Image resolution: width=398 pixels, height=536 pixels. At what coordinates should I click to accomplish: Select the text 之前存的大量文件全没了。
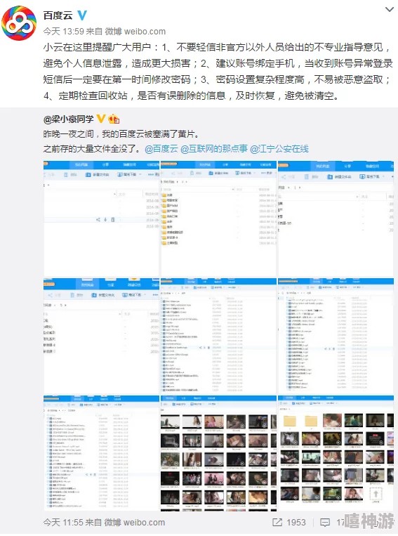(x=92, y=149)
